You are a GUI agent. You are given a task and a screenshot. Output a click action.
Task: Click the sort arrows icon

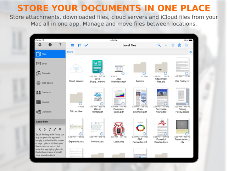[x=79, y=45]
